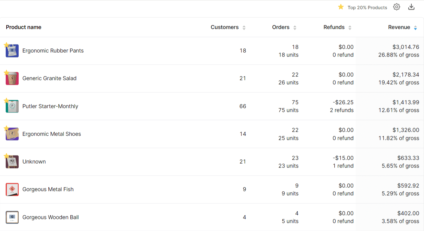Click the download export icon

click(411, 7)
